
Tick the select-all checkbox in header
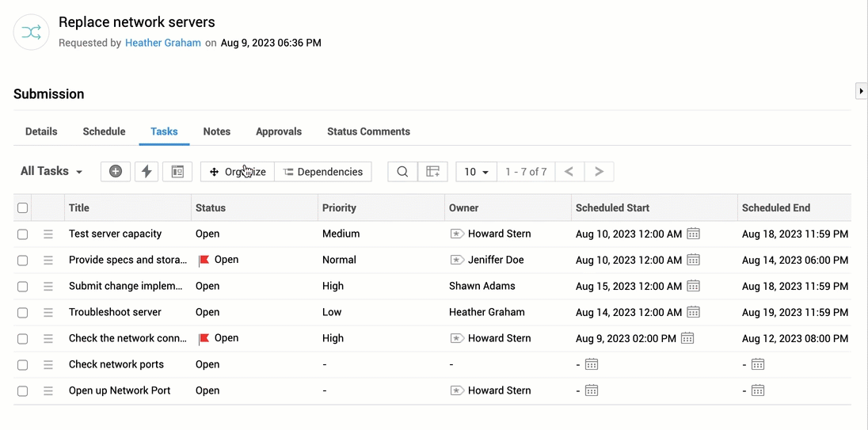point(22,208)
